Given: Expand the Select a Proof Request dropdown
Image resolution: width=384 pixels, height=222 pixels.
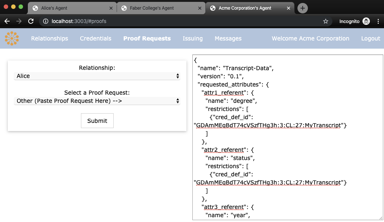Looking at the screenshot, I should coord(97,101).
